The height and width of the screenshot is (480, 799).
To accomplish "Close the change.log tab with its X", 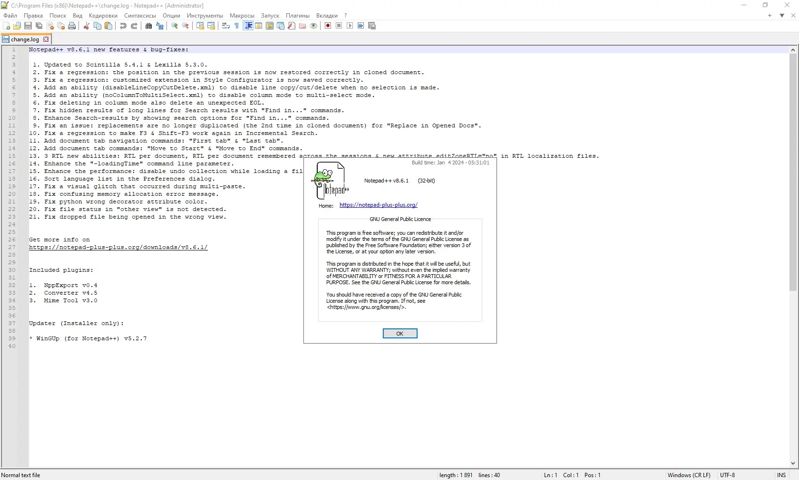I will pos(46,39).
